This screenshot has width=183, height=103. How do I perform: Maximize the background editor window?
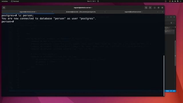[x=171, y=17]
